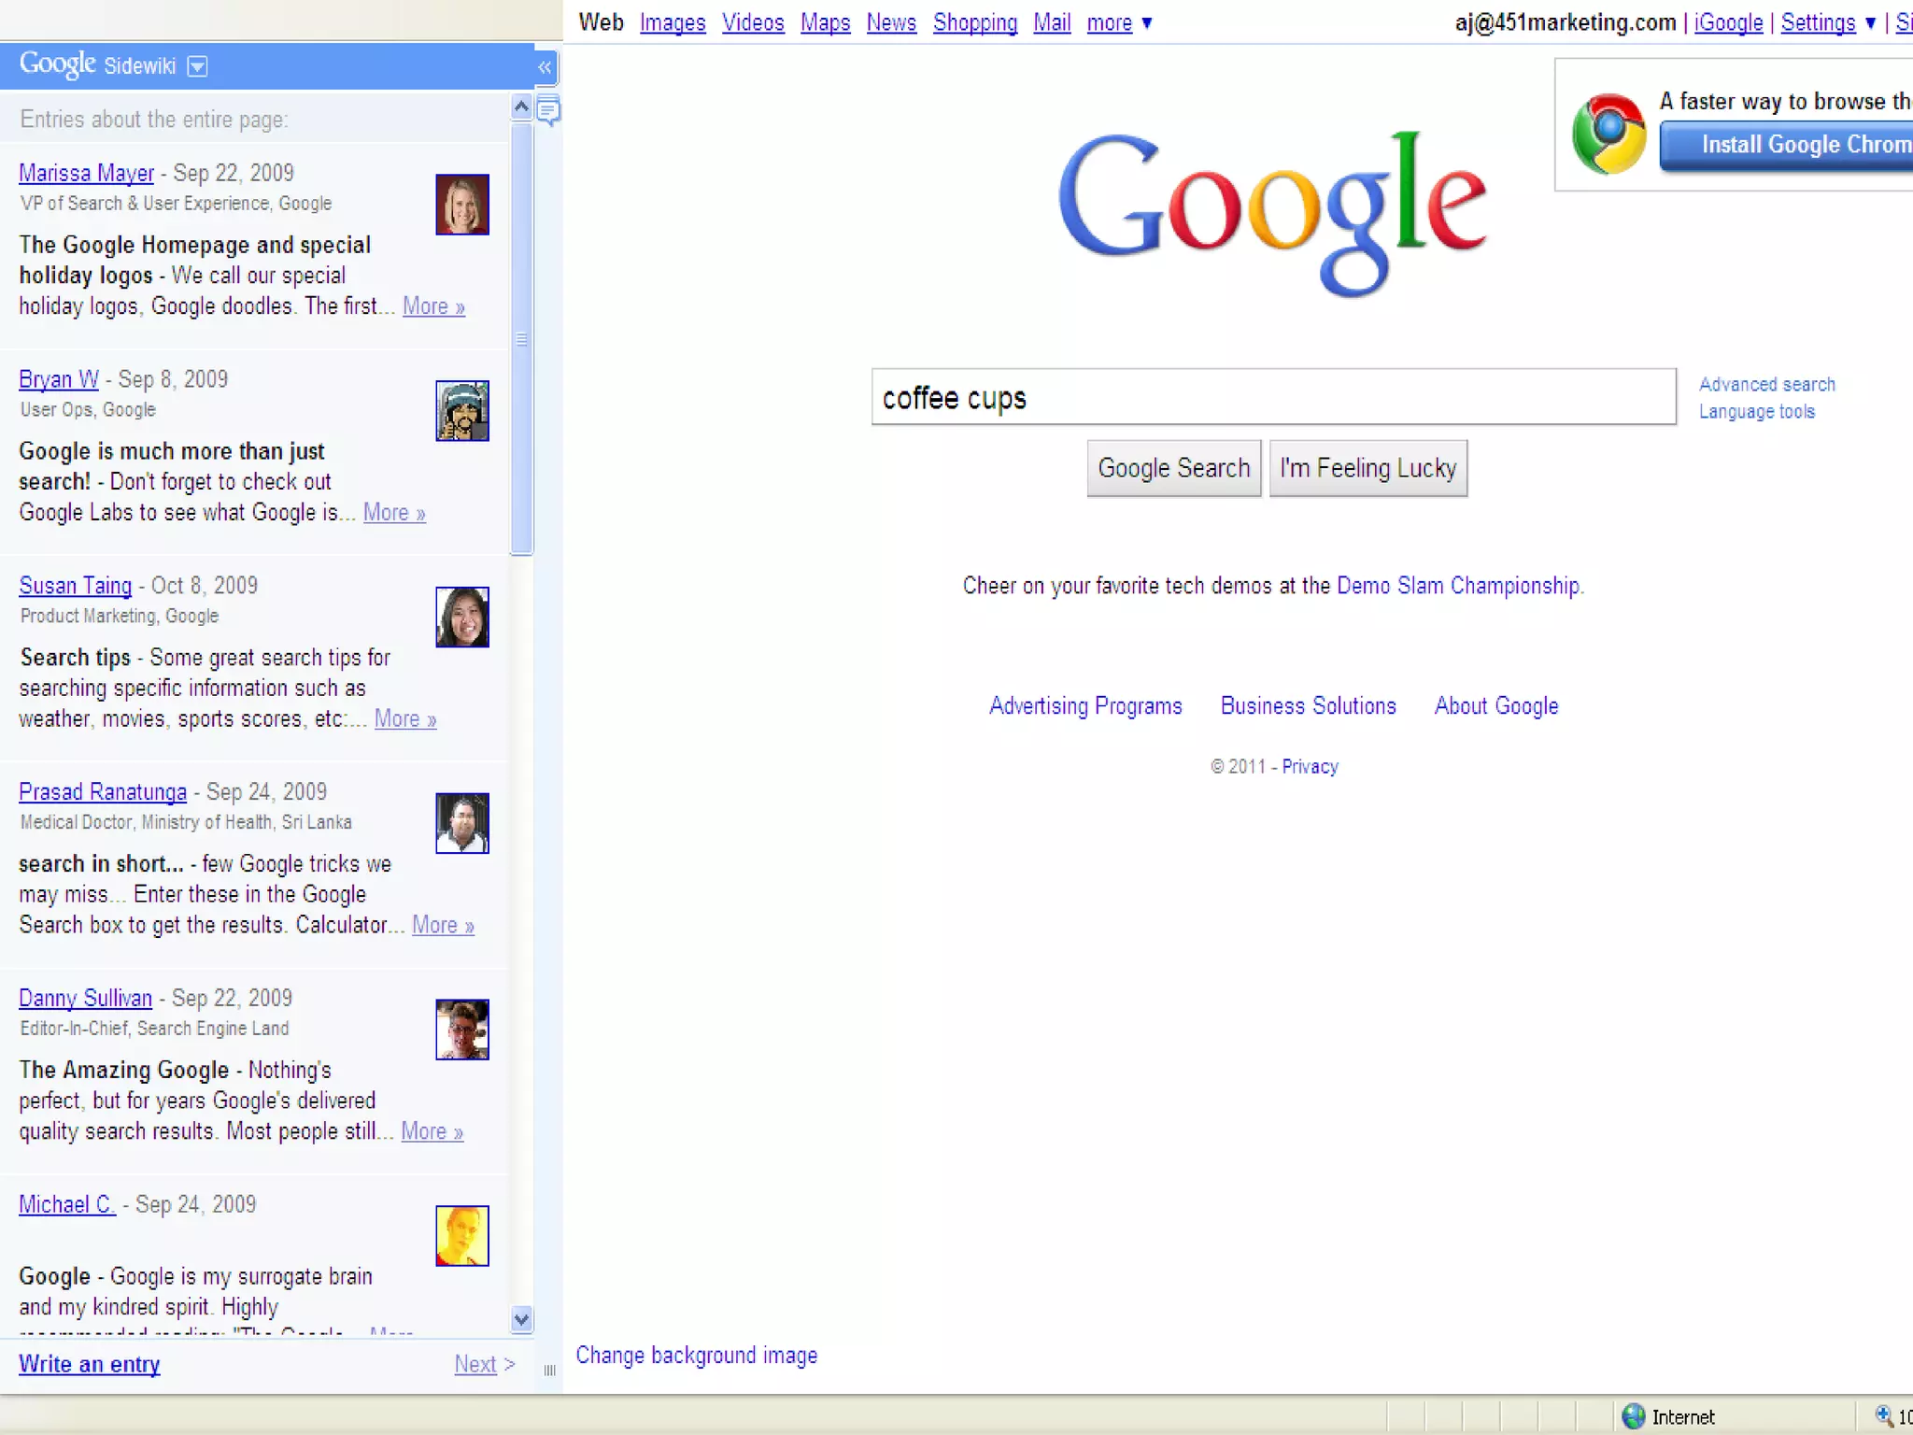
Task: Click the Write an entry link
Action: (90, 1364)
